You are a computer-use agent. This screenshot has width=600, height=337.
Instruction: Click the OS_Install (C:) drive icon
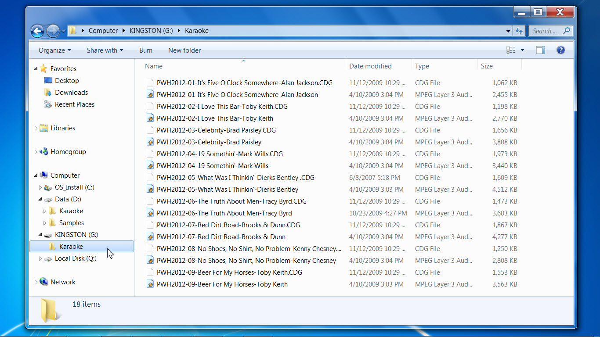pyautogui.click(x=48, y=187)
